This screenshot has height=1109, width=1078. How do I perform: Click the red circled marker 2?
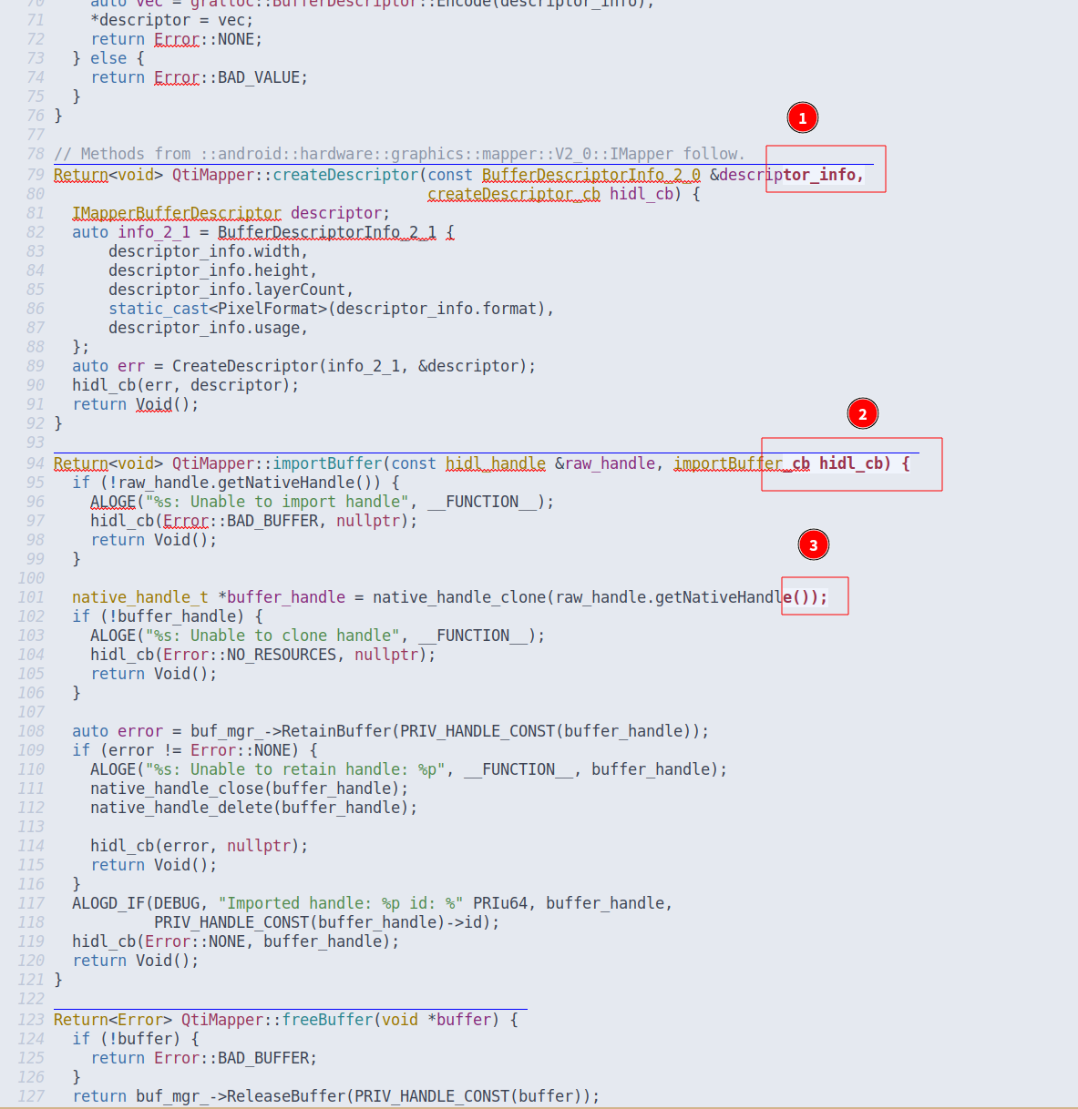point(863,413)
